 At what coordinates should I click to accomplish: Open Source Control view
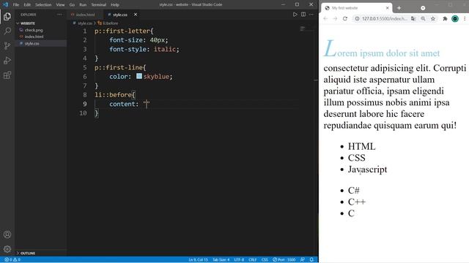[7, 45]
